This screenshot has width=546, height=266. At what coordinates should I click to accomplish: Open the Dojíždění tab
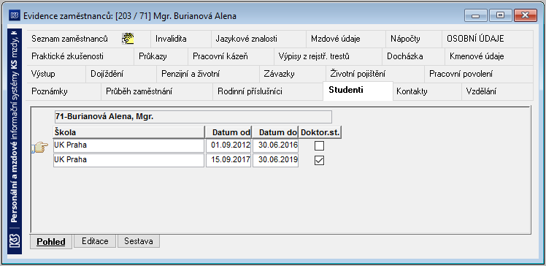[121, 74]
